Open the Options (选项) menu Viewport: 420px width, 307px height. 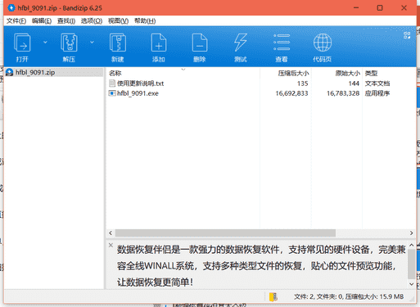pyautogui.click(x=92, y=21)
